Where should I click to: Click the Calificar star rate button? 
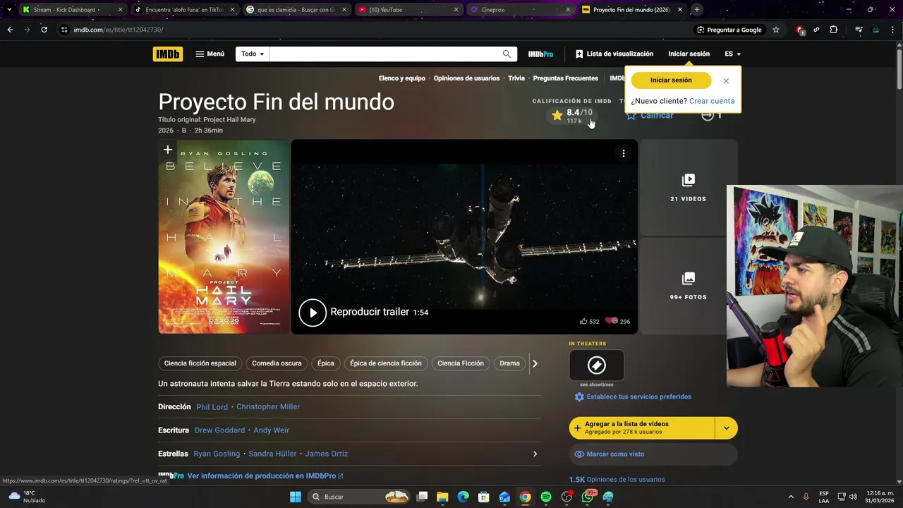click(650, 115)
